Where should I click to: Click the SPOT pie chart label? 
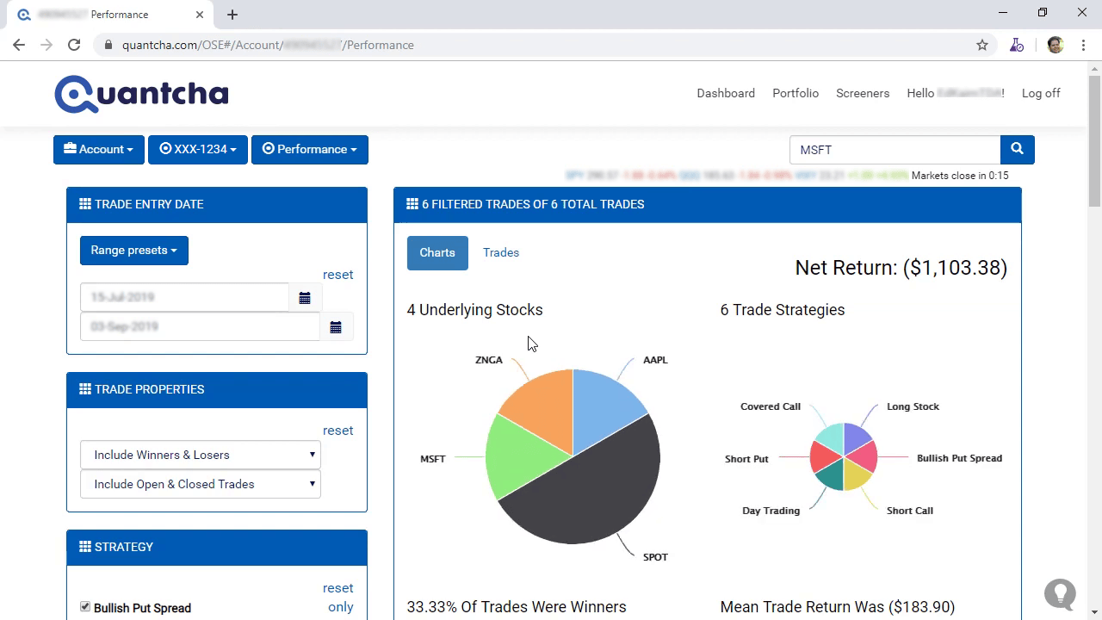(x=655, y=557)
